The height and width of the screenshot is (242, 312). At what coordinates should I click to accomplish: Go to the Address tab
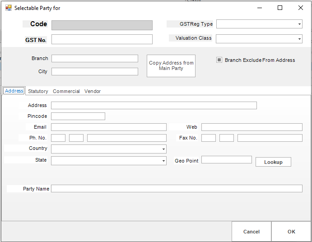(14, 91)
